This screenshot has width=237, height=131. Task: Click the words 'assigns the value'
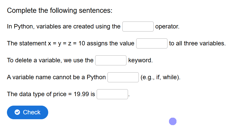(111, 43)
